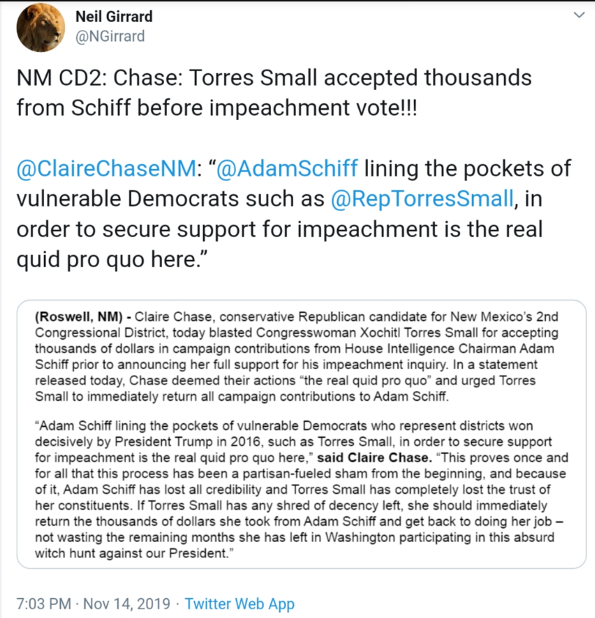Click the 'vulnerable Democrats such as' text
The height and width of the screenshot is (618, 595).
(x=170, y=198)
